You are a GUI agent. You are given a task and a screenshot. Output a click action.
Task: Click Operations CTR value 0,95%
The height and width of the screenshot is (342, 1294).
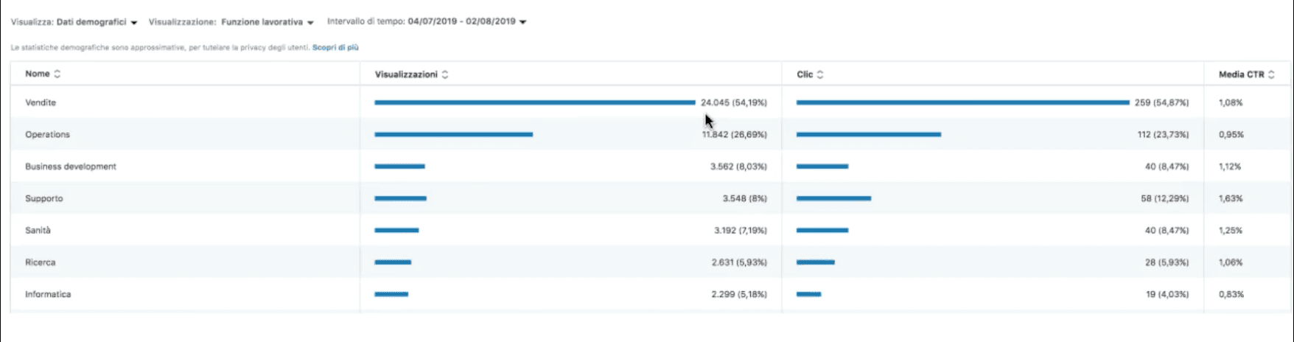1231,134
